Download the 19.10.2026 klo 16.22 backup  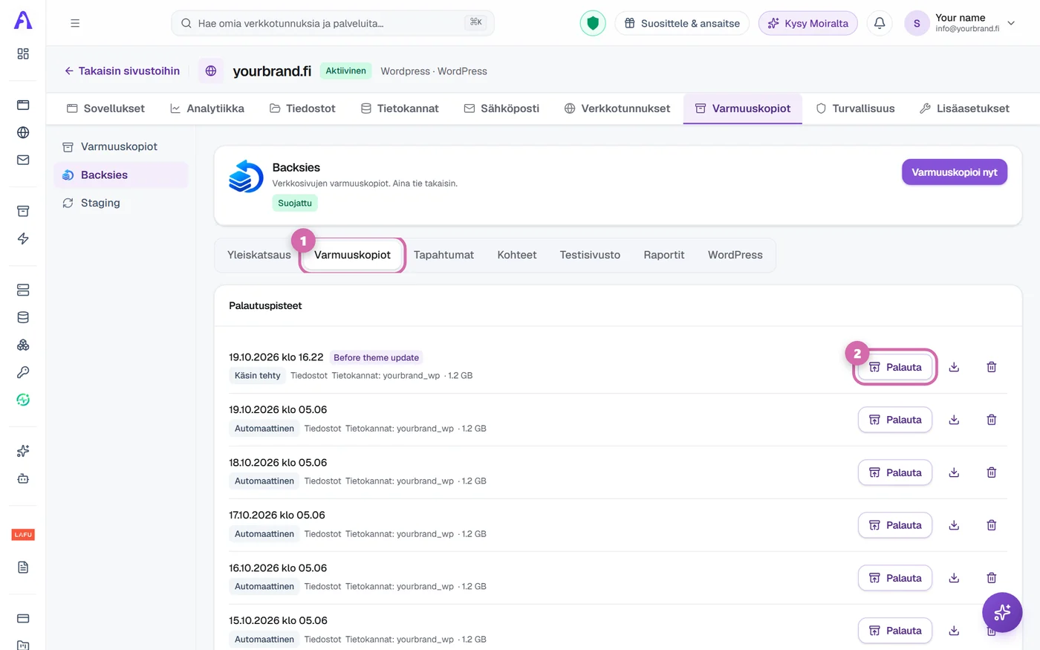point(955,367)
